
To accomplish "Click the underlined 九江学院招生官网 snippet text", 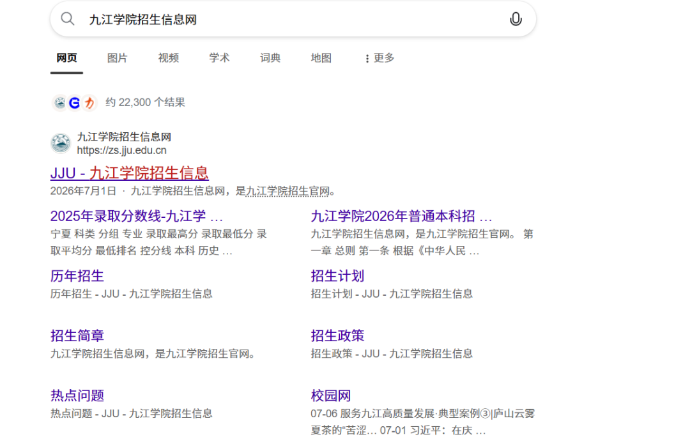I will [x=287, y=191].
